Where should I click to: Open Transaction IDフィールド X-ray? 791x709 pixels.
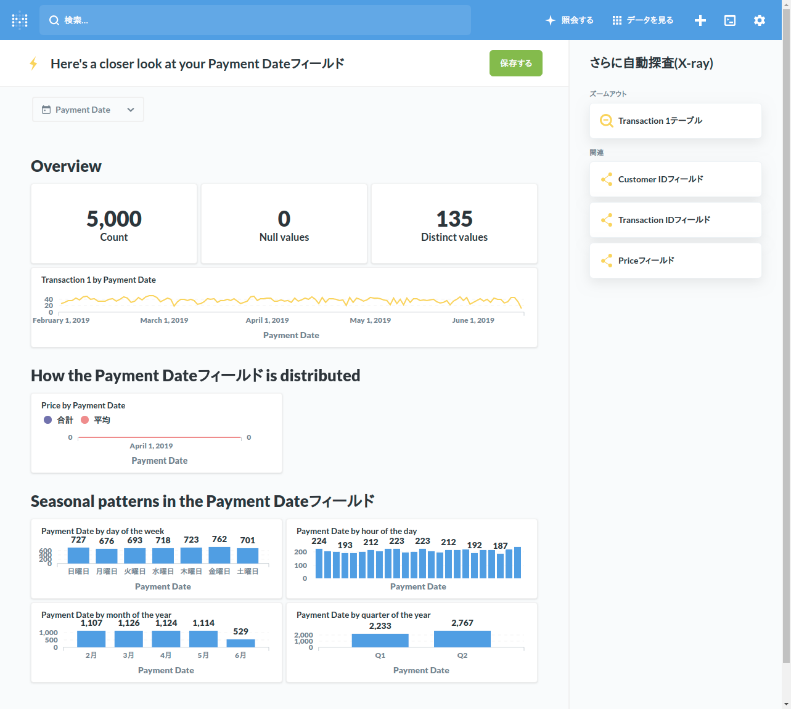tap(676, 220)
